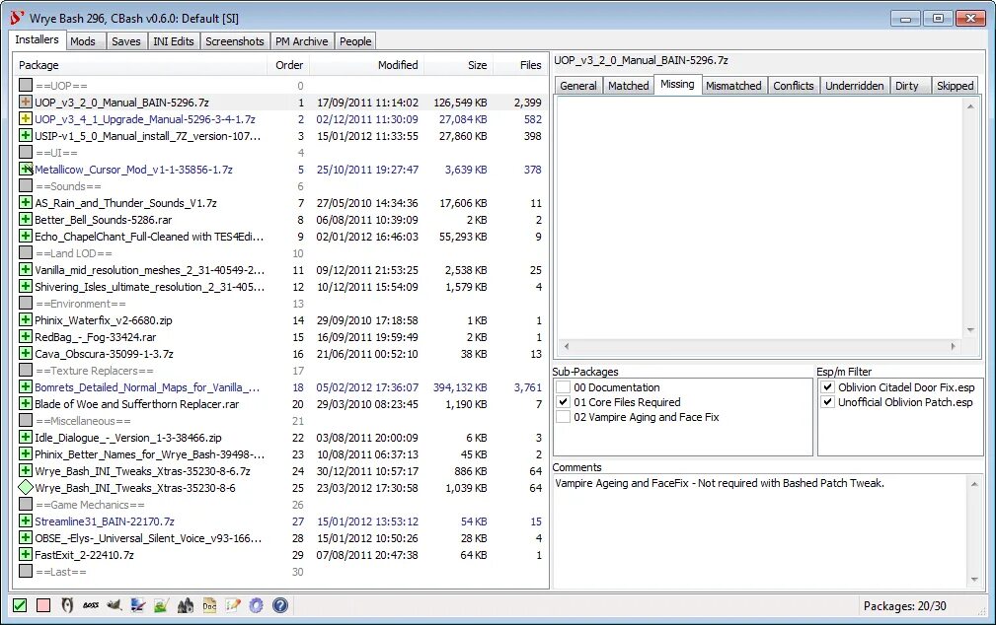
Task: Click the grey marker icon for ==UOP==
Action: 26,85
